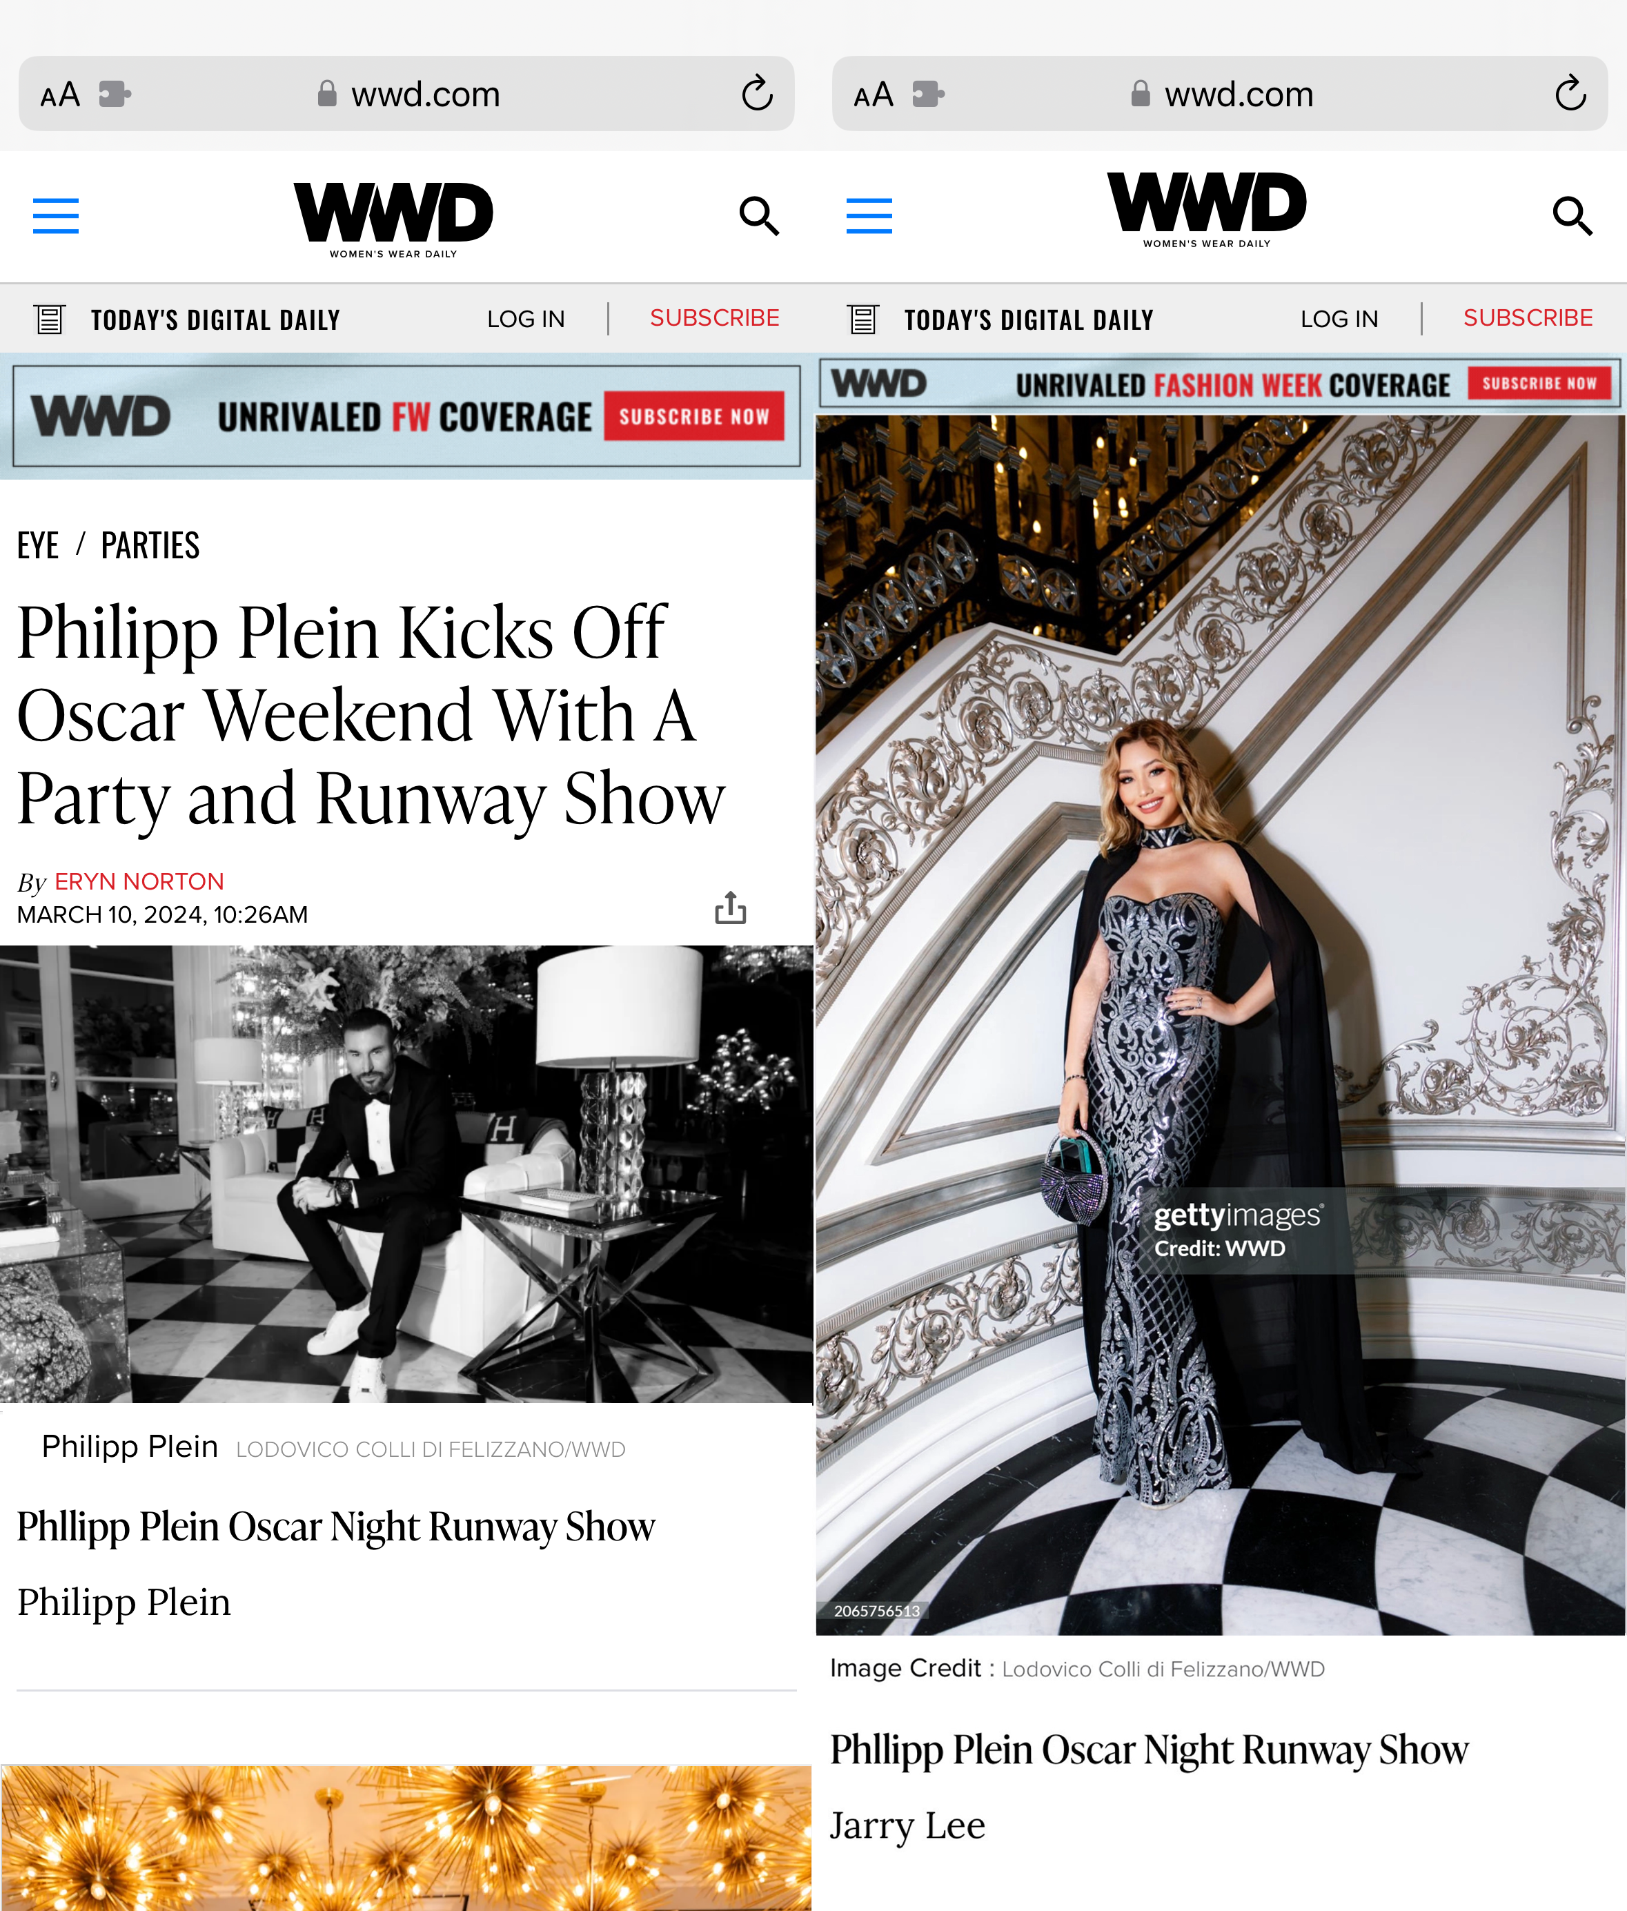The width and height of the screenshot is (1627, 1911).
Task: Open author Eryn Norton's page
Action: pos(139,882)
